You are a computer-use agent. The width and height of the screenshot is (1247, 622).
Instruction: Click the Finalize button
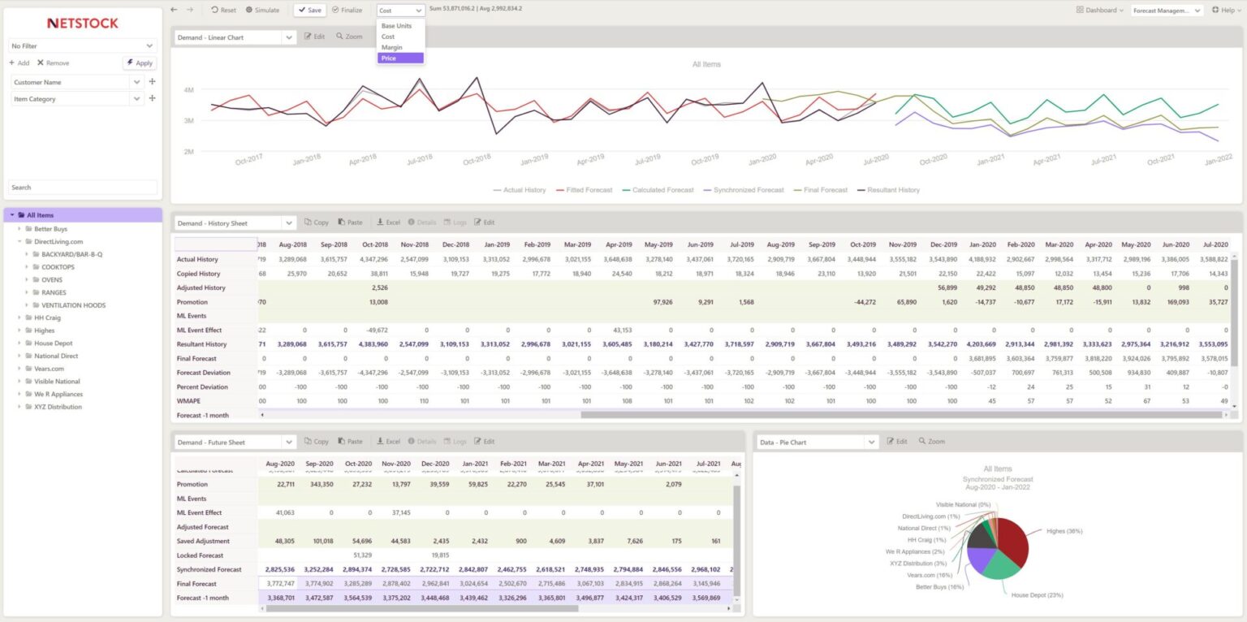348,10
